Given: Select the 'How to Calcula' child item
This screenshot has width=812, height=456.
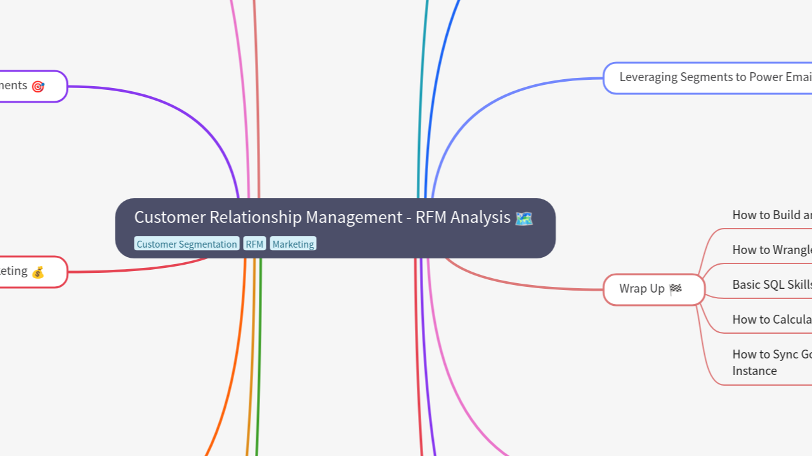Looking at the screenshot, I should (771, 319).
